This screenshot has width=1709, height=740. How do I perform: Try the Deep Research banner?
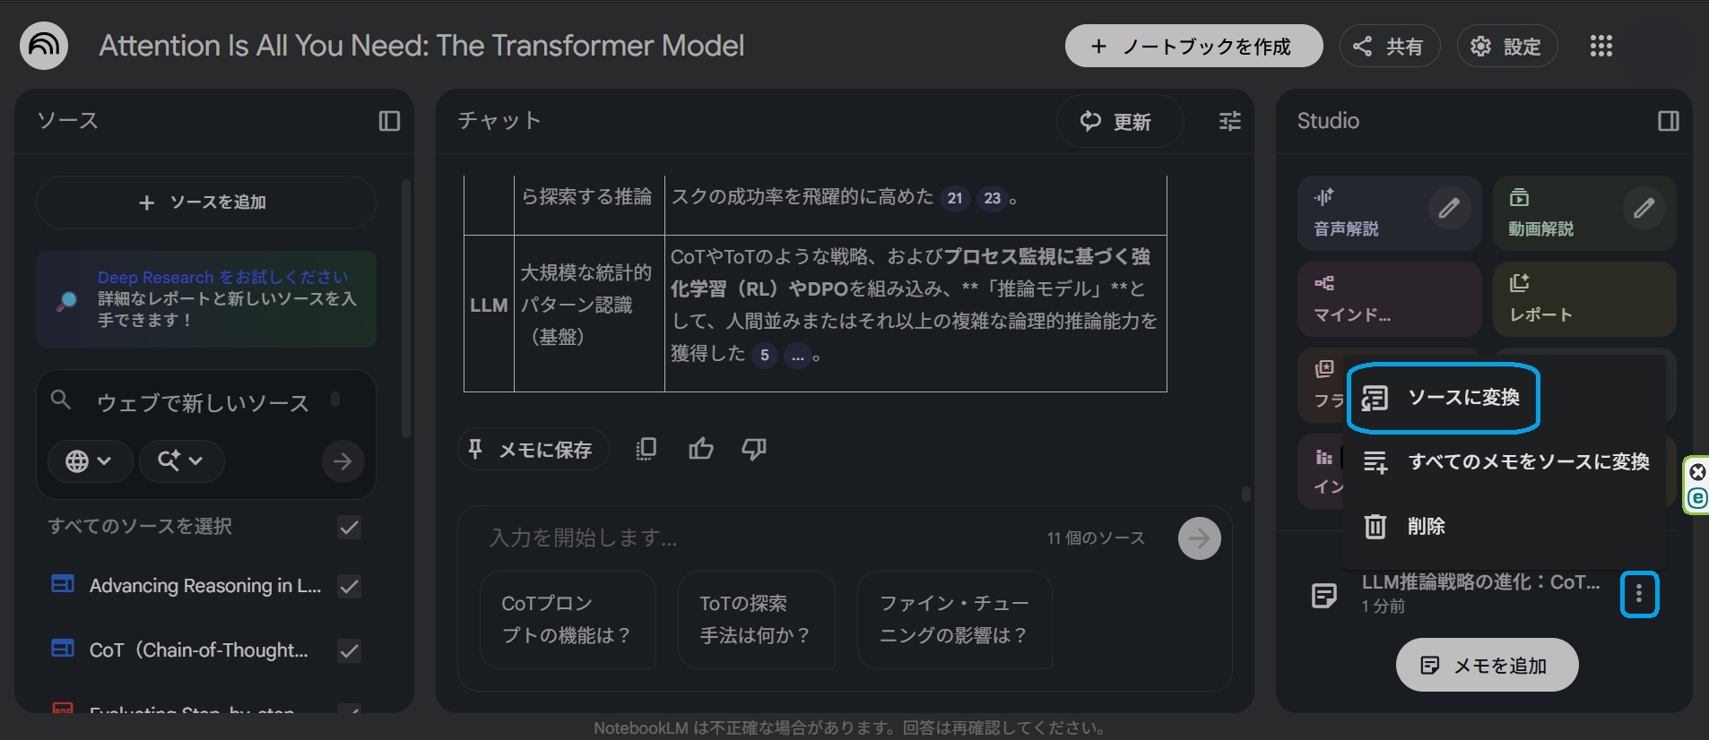click(205, 299)
